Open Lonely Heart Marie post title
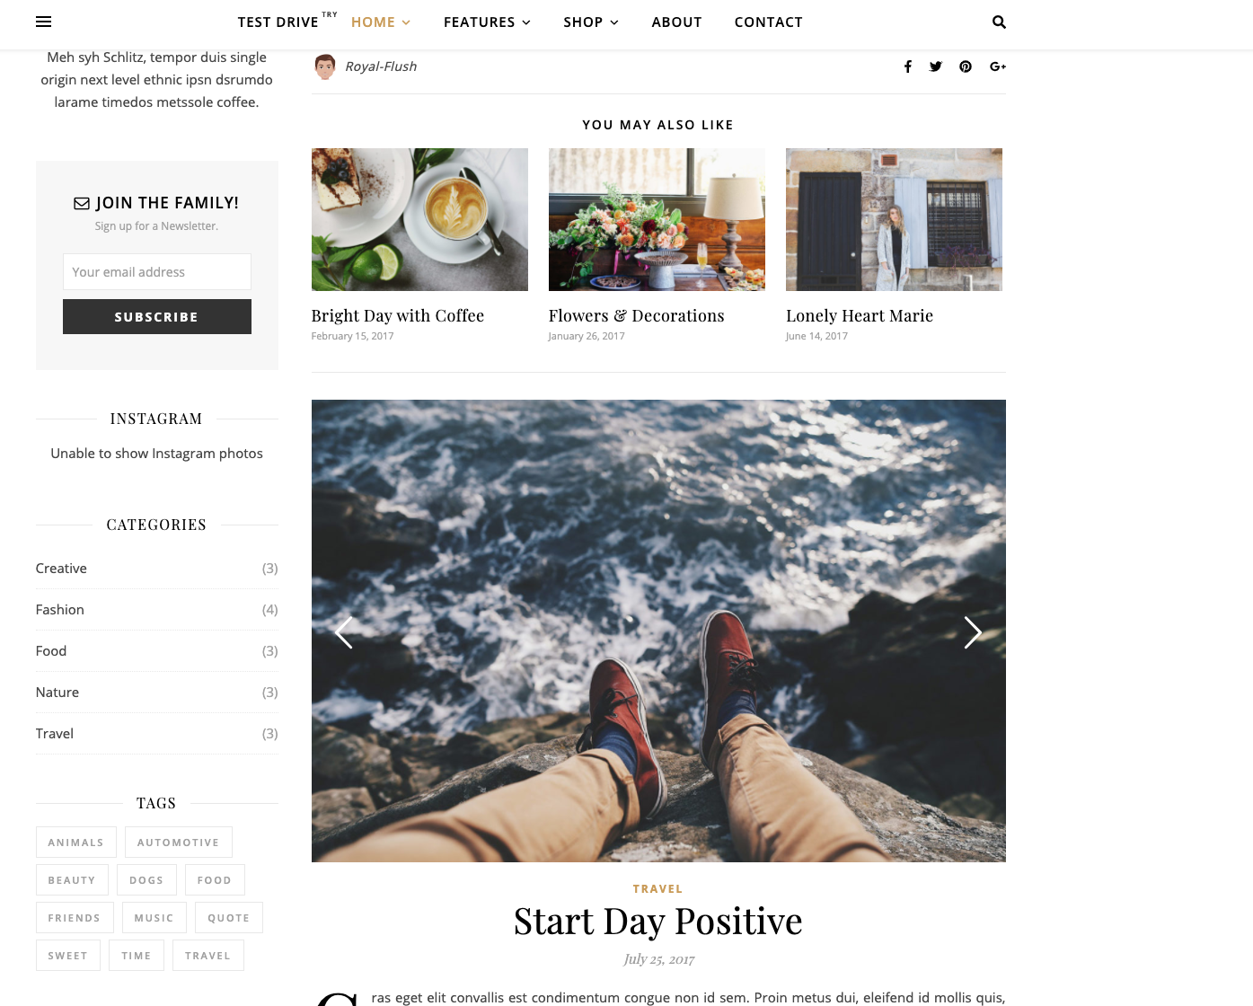This screenshot has height=1006, width=1253. tap(860, 315)
